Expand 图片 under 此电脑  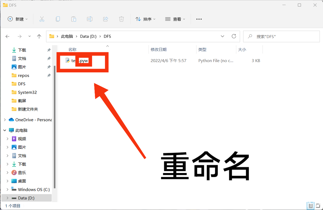[x=7, y=147]
